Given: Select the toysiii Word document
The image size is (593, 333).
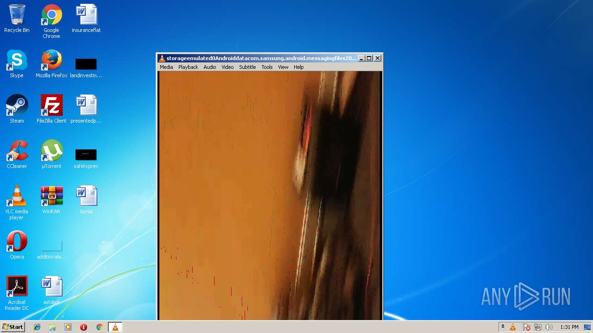Looking at the screenshot, I should point(86,200).
